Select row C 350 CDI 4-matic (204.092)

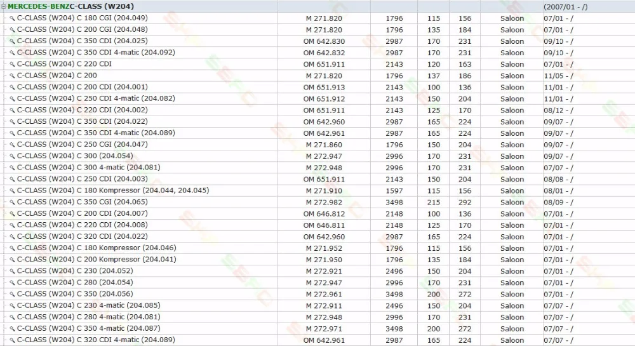(x=317, y=53)
